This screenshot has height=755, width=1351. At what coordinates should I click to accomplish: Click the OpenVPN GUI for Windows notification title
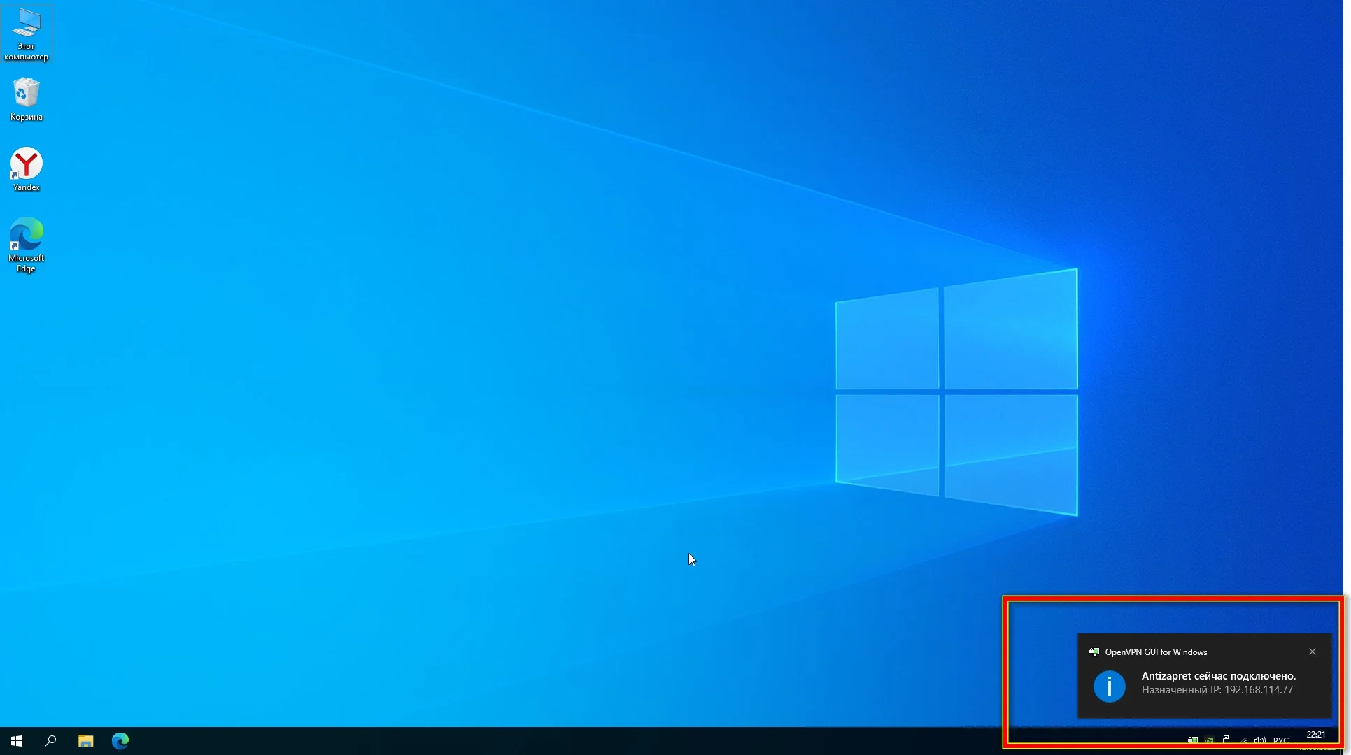coord(1156,652)
